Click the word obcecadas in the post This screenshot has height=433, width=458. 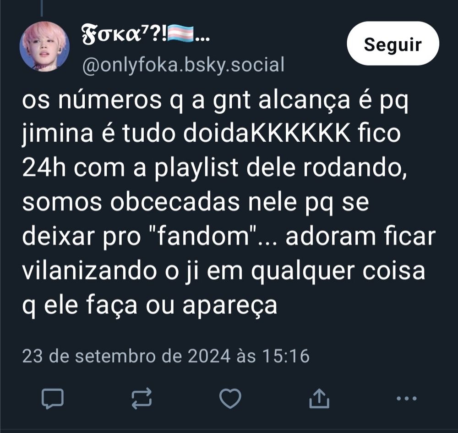point(174,202)
